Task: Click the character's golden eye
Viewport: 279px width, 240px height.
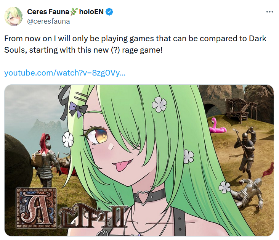Action: (x=99, y=136)
